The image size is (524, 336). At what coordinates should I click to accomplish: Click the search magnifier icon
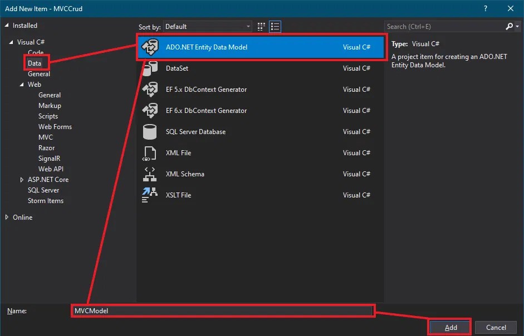coord(509,26)
